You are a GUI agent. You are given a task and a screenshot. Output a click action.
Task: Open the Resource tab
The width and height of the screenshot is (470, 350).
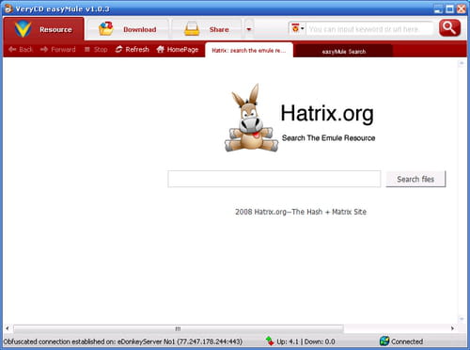point(43,29)
